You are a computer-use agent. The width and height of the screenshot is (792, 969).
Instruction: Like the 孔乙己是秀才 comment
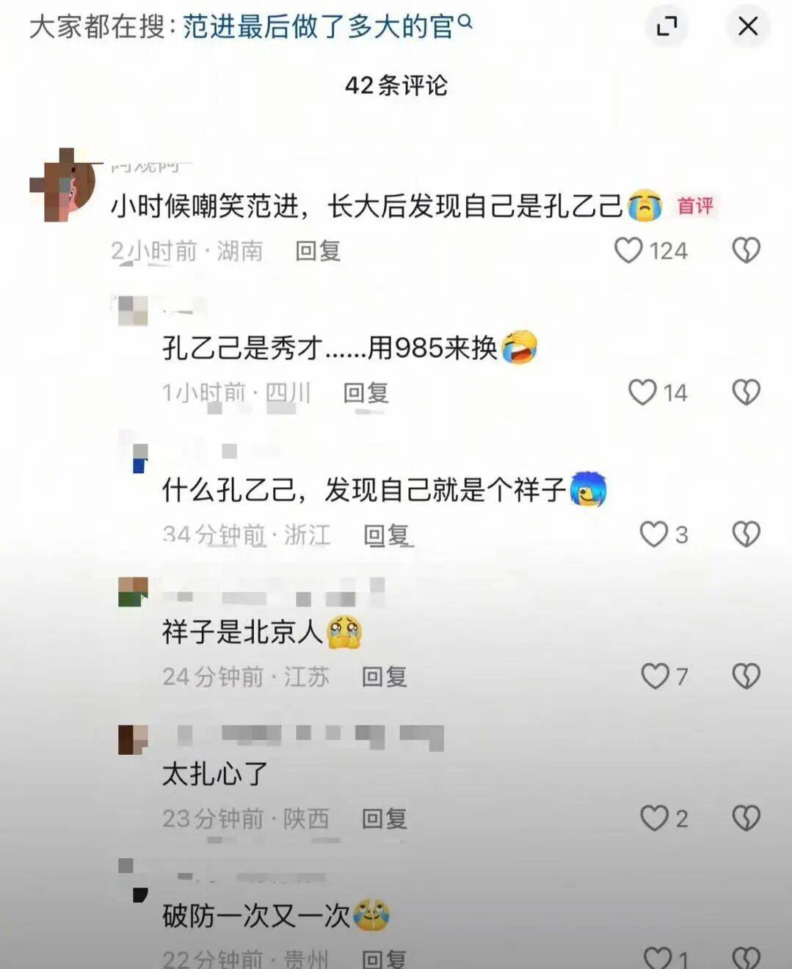(642, 392)
